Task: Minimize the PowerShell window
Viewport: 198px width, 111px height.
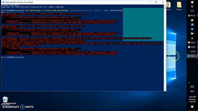Action: click(150, 2)
